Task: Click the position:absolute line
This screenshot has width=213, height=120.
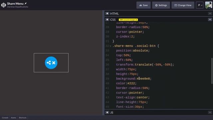Action: tap(133, 51)
